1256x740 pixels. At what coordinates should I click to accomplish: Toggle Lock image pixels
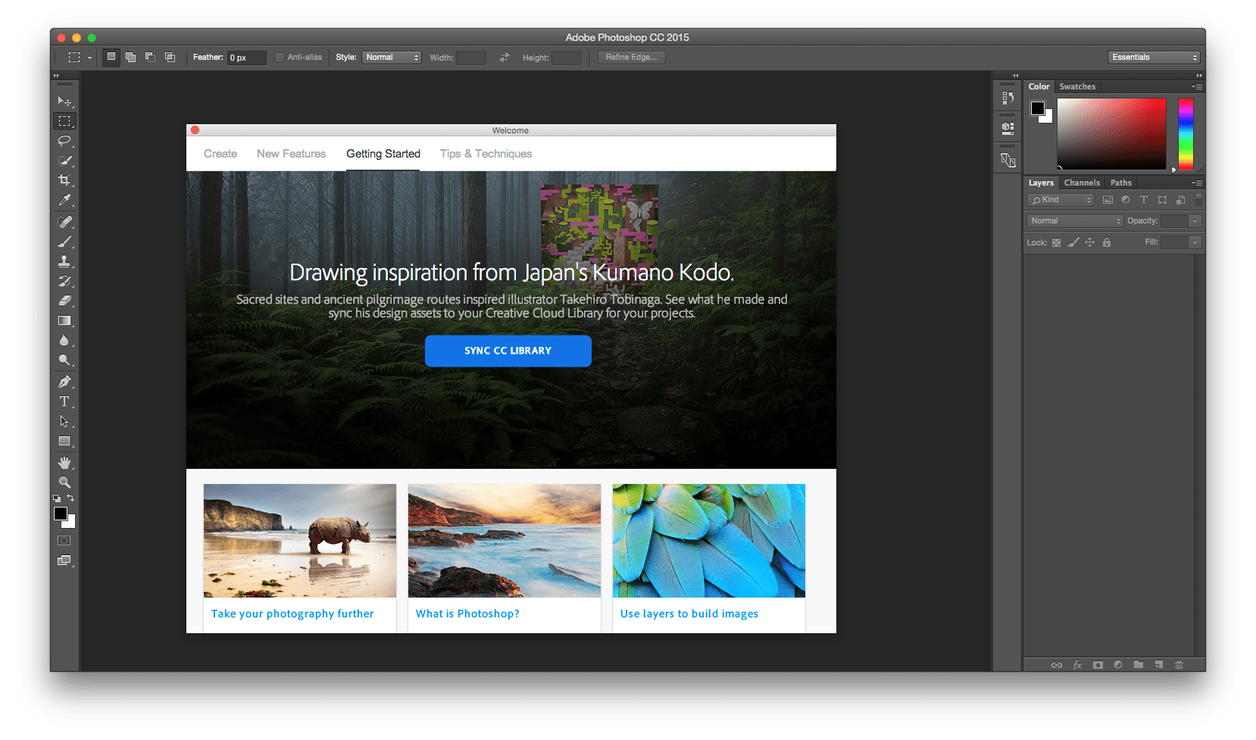click(1073, 242)
